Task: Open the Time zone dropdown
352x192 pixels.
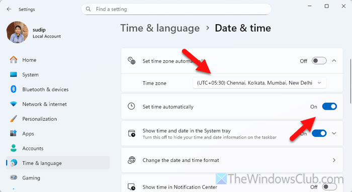Action: [259, 83]
